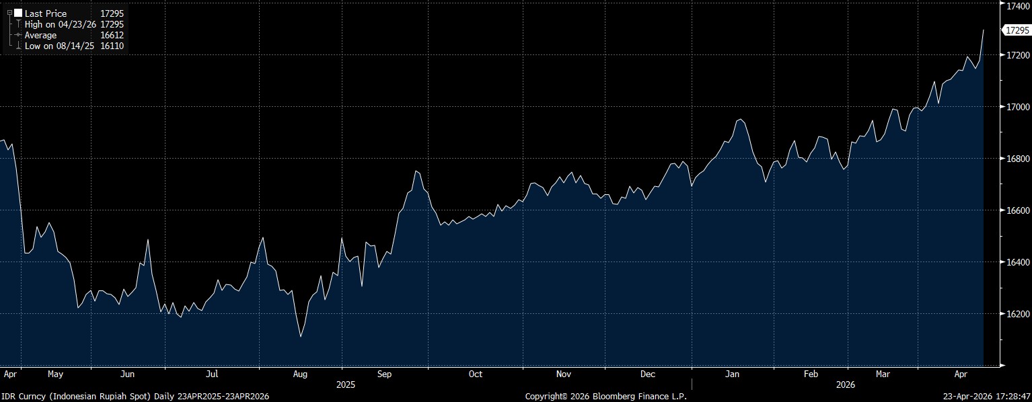Select the Last Price legend label
The image size is (1032, 402).
coord(46,13)
